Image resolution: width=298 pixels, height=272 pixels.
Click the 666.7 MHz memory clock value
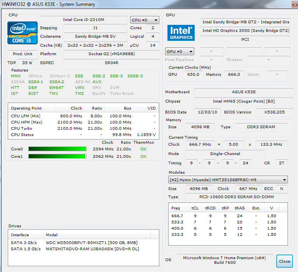[200, 145]
